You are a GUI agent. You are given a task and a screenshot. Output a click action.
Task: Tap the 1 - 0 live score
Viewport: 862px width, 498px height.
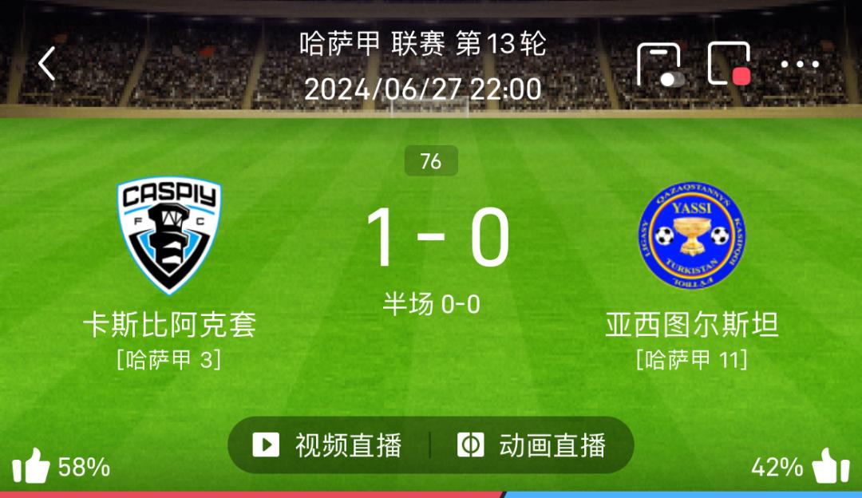tap(438, 237)
